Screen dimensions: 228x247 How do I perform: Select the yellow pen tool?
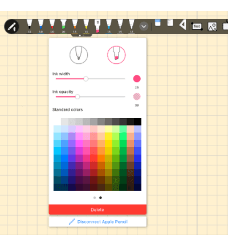coord(86,26)
